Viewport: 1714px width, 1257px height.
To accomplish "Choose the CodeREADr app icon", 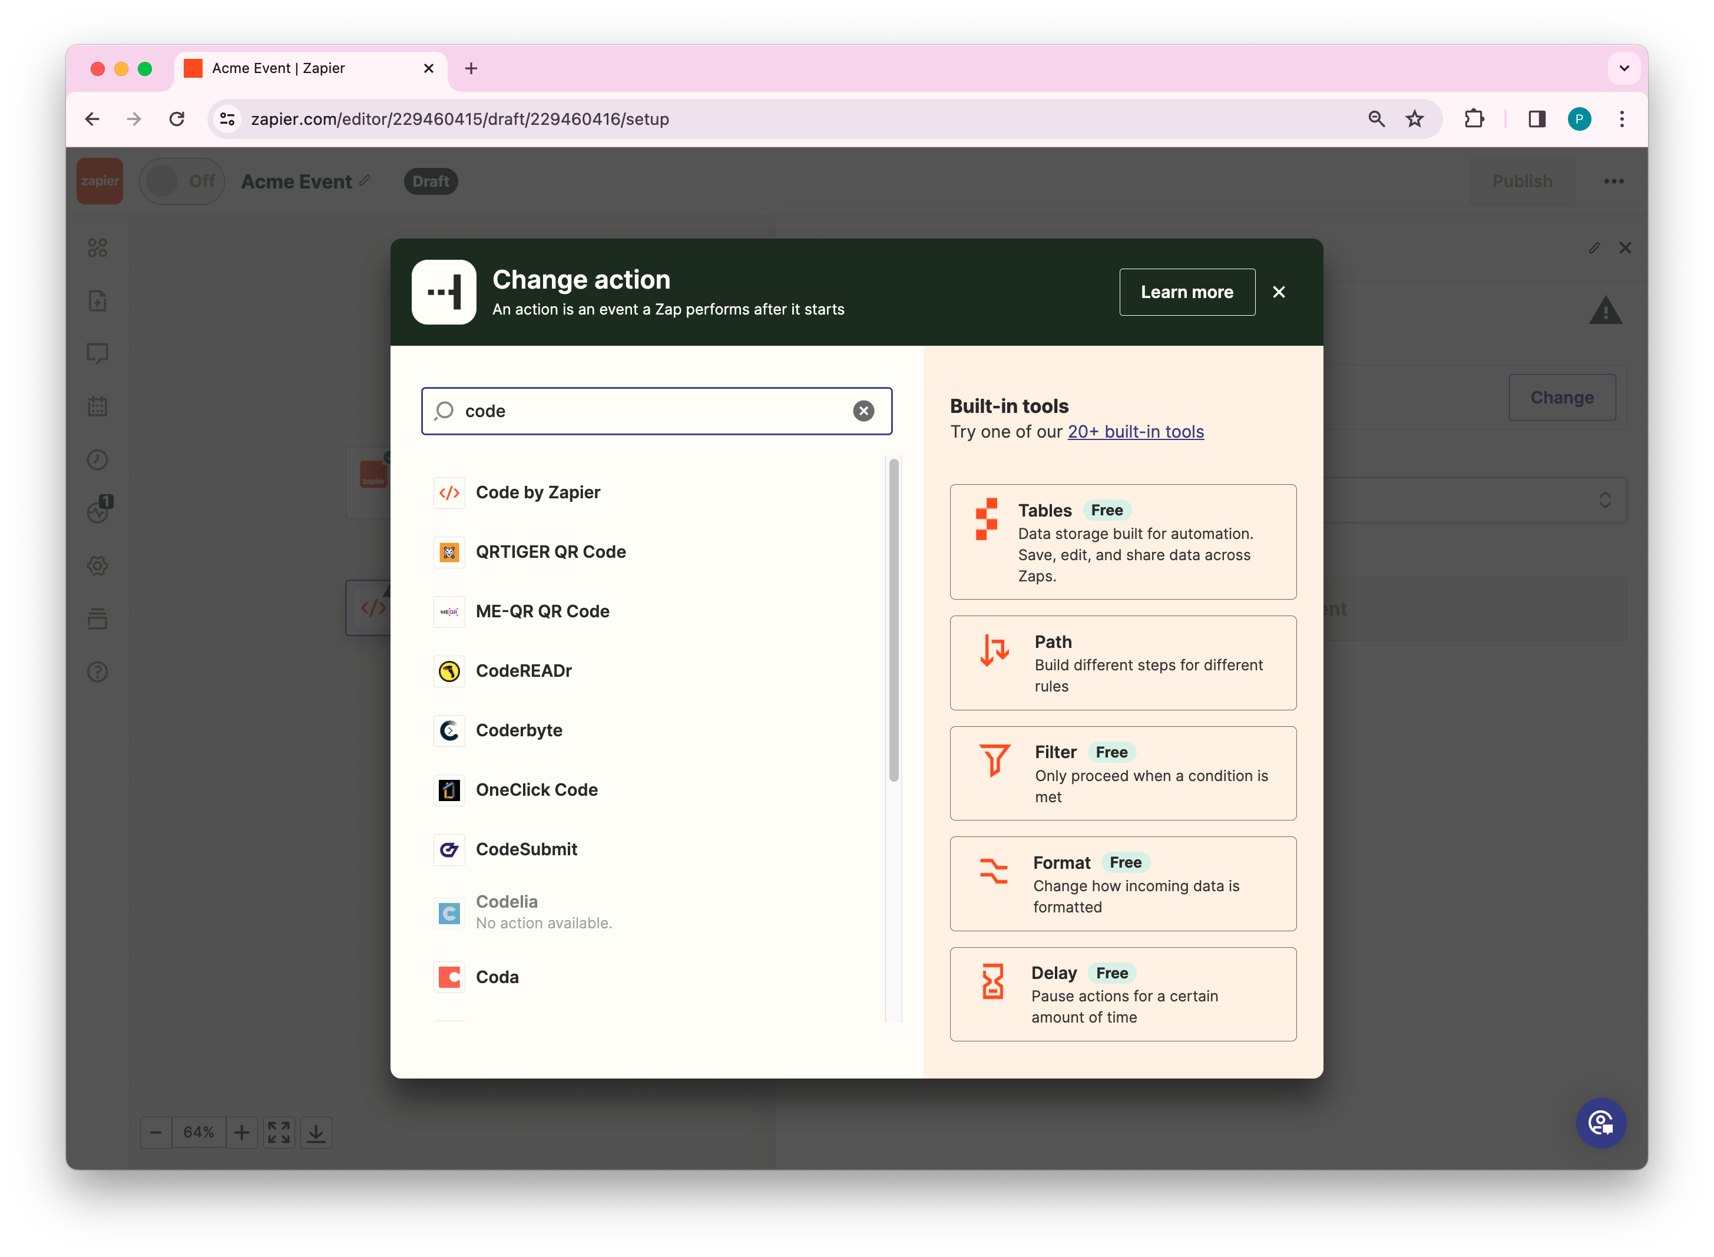I will [449, 671].
